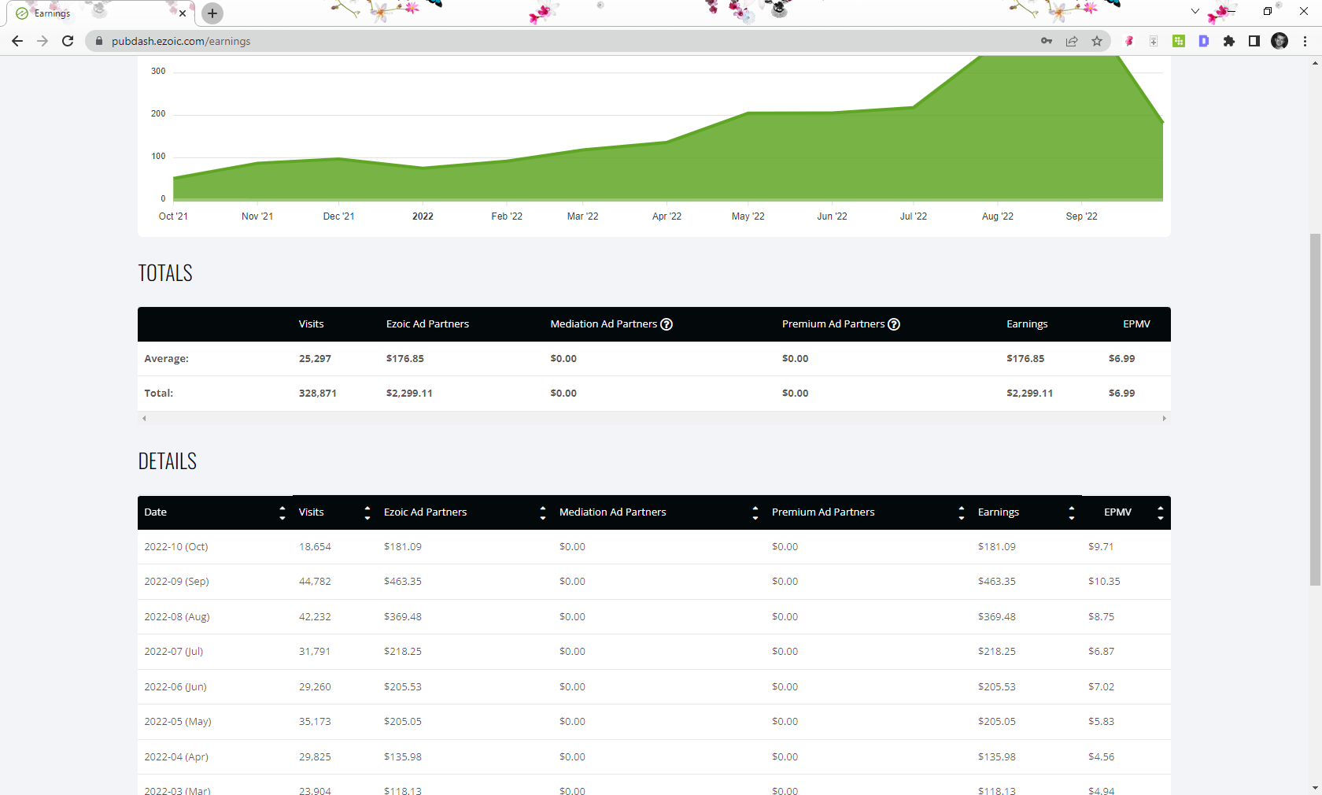Reload the Ezoic earnings page
The width and height of the screenshot is (1322, 795).
pos(68,41)
